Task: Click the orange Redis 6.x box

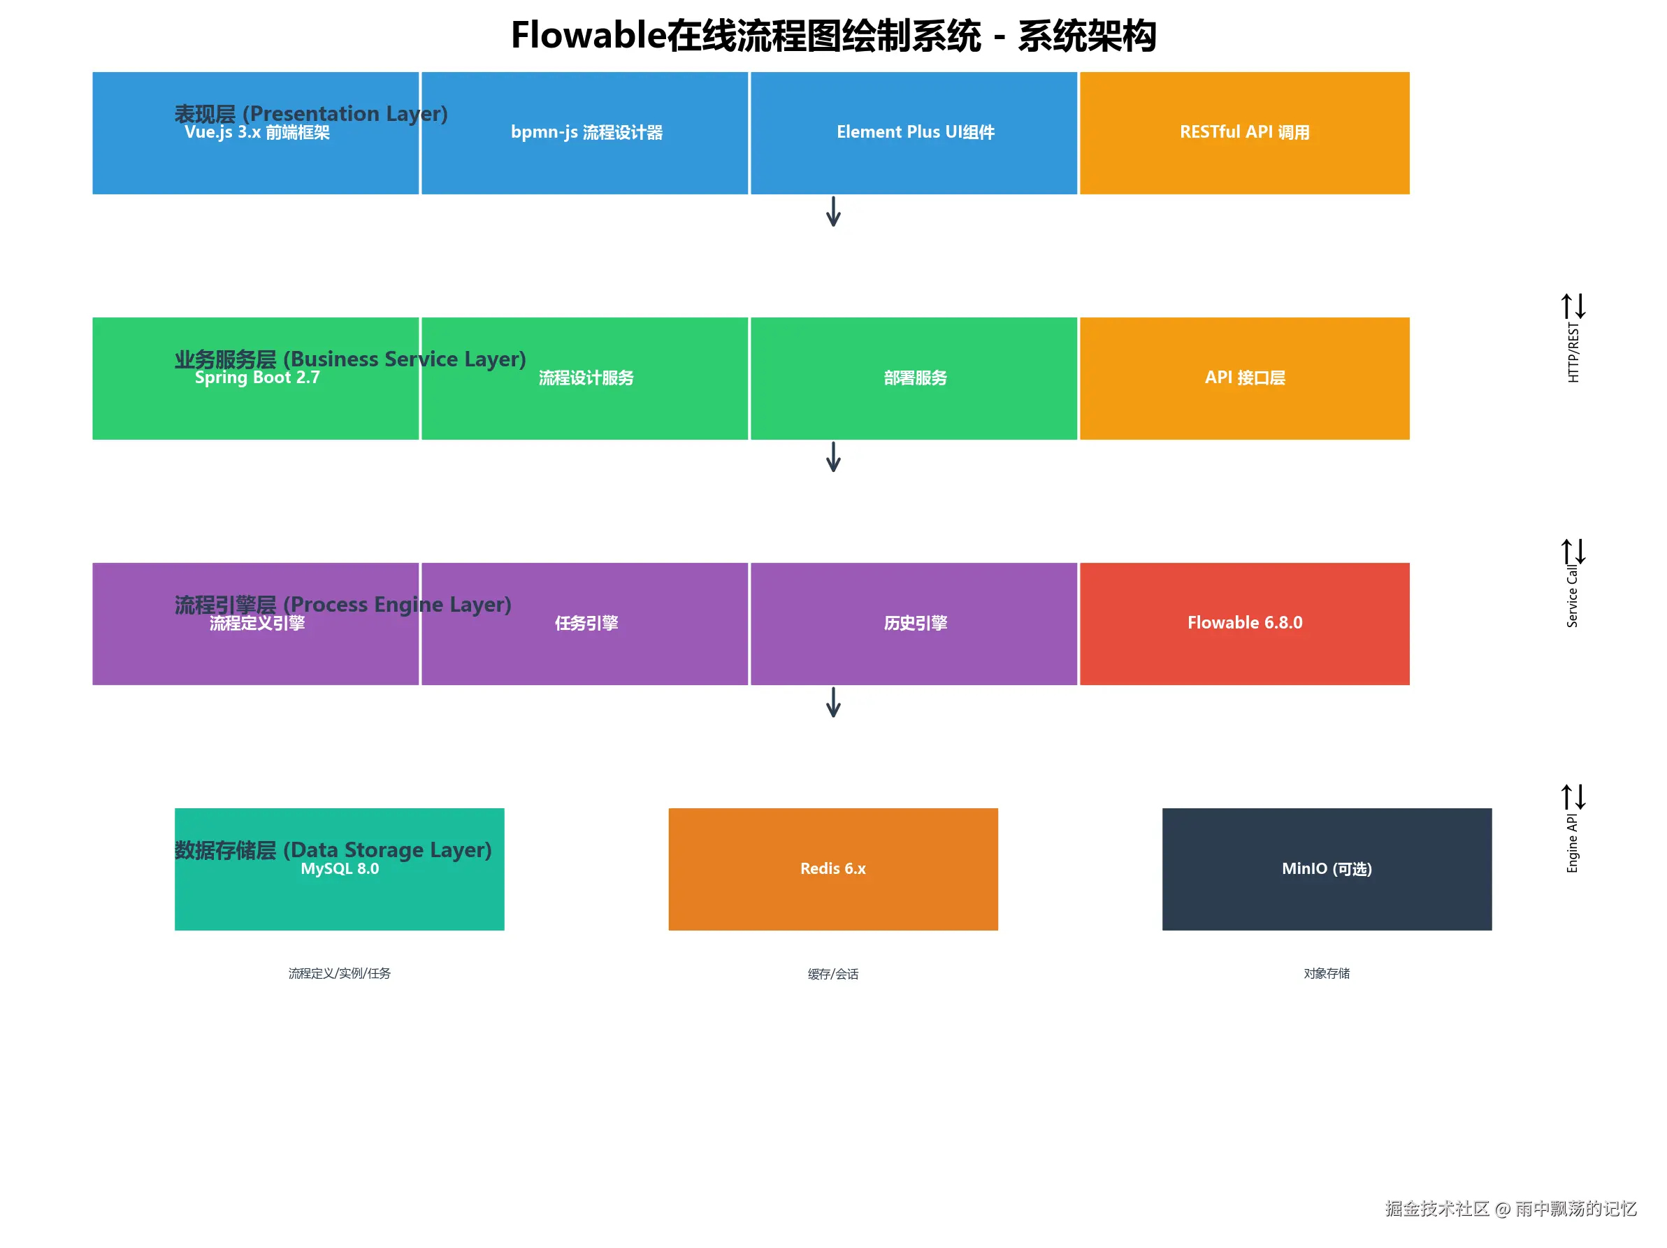Action: tap(832, 869)
